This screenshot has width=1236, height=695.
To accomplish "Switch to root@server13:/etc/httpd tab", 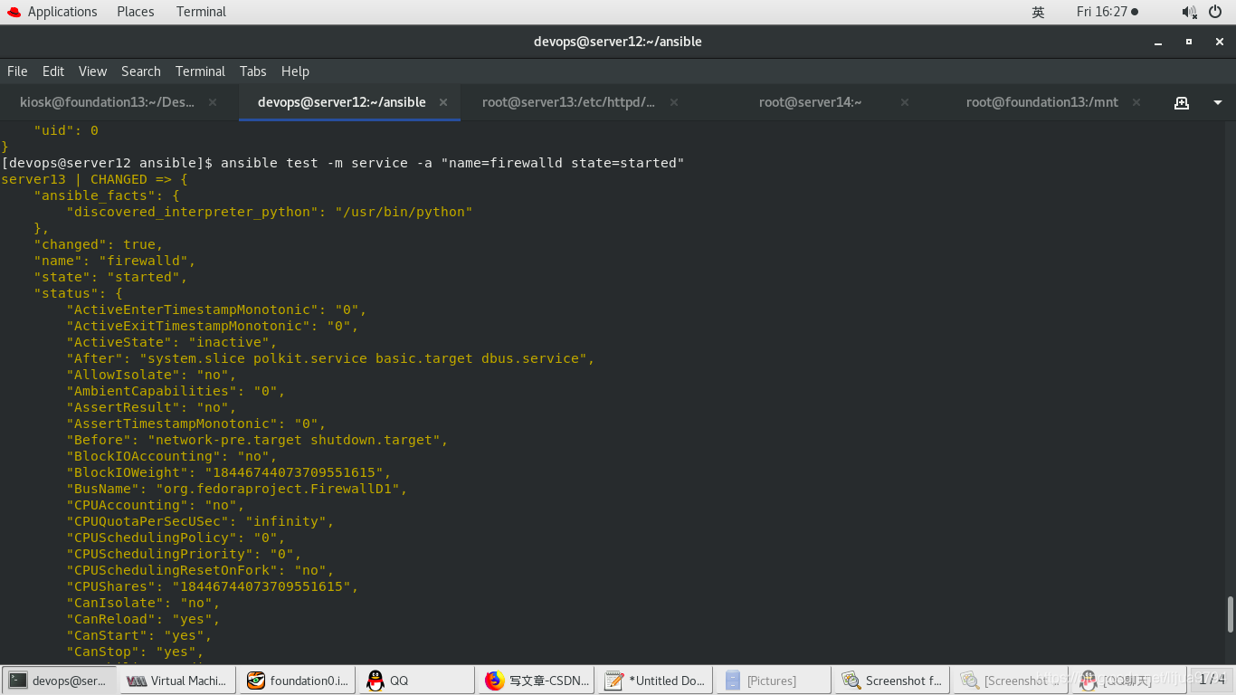I will click(x=568, y=102).
